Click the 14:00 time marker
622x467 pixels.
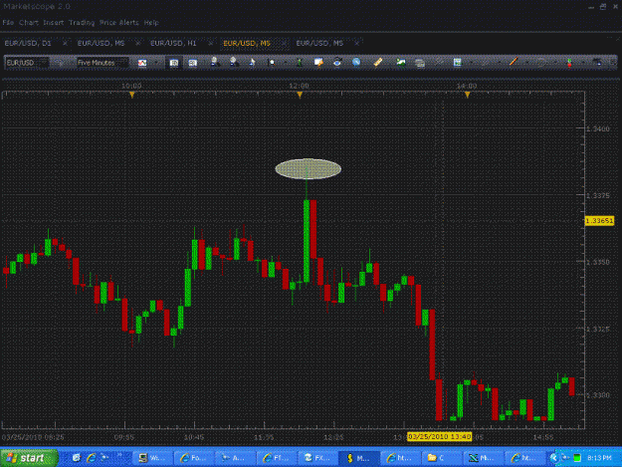coord(468,95)
